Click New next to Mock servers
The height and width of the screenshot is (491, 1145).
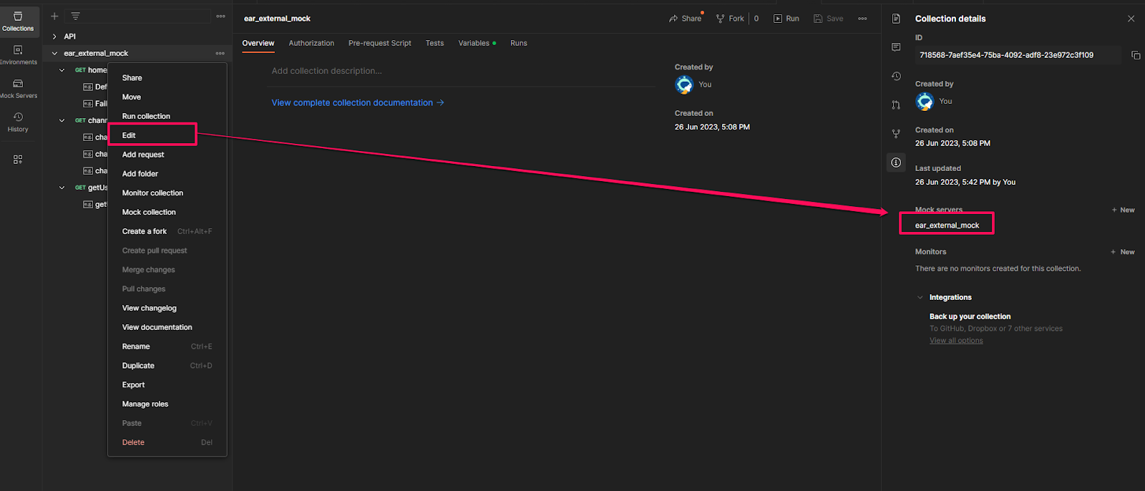point(1123,210)
